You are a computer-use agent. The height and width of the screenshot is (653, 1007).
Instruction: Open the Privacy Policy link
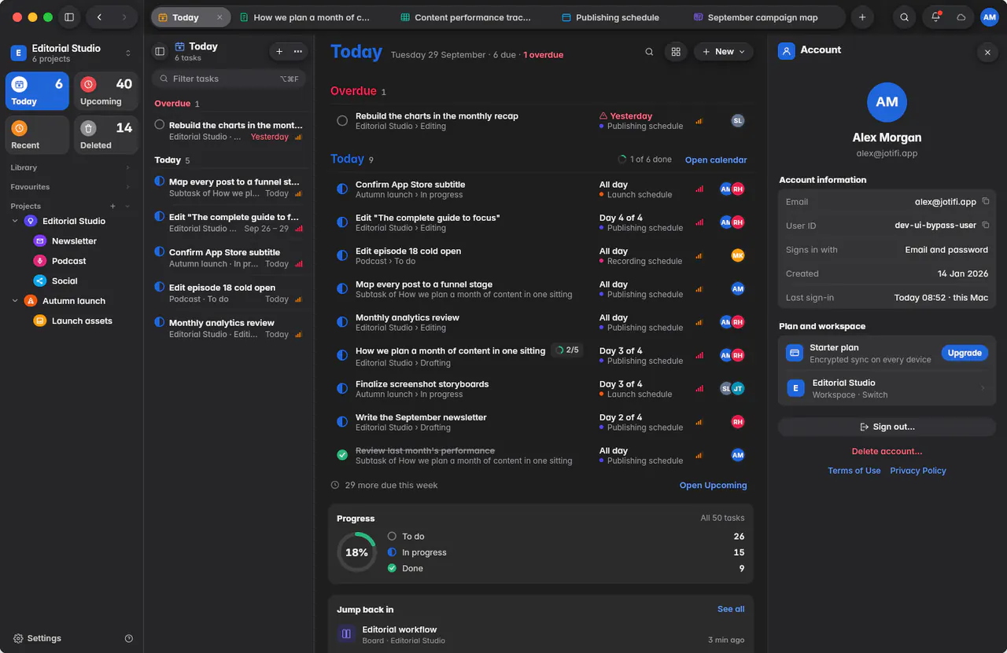[917, 471]
